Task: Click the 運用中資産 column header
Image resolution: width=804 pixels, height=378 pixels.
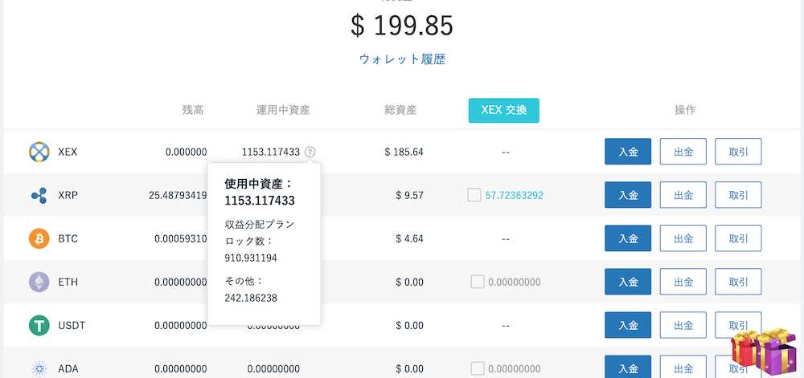Action: coord(283,110)
